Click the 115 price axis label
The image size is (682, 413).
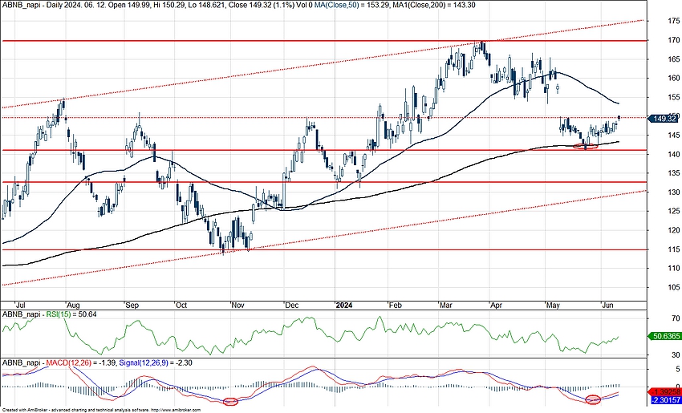(x=674, y=249)
